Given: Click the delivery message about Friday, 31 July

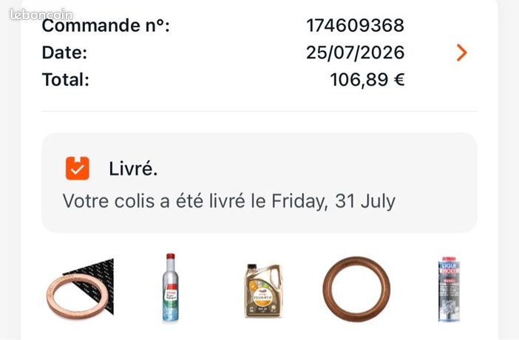Looking at the screenshot, I should [229, 201].
